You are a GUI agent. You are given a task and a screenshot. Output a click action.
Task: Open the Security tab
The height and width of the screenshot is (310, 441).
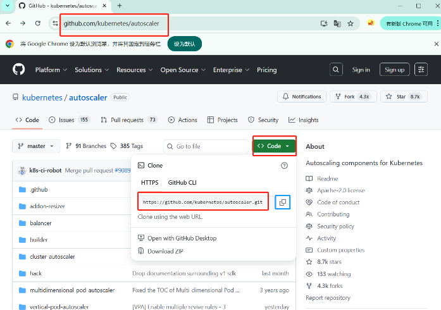pyautogui.click(x=263, y=120)
